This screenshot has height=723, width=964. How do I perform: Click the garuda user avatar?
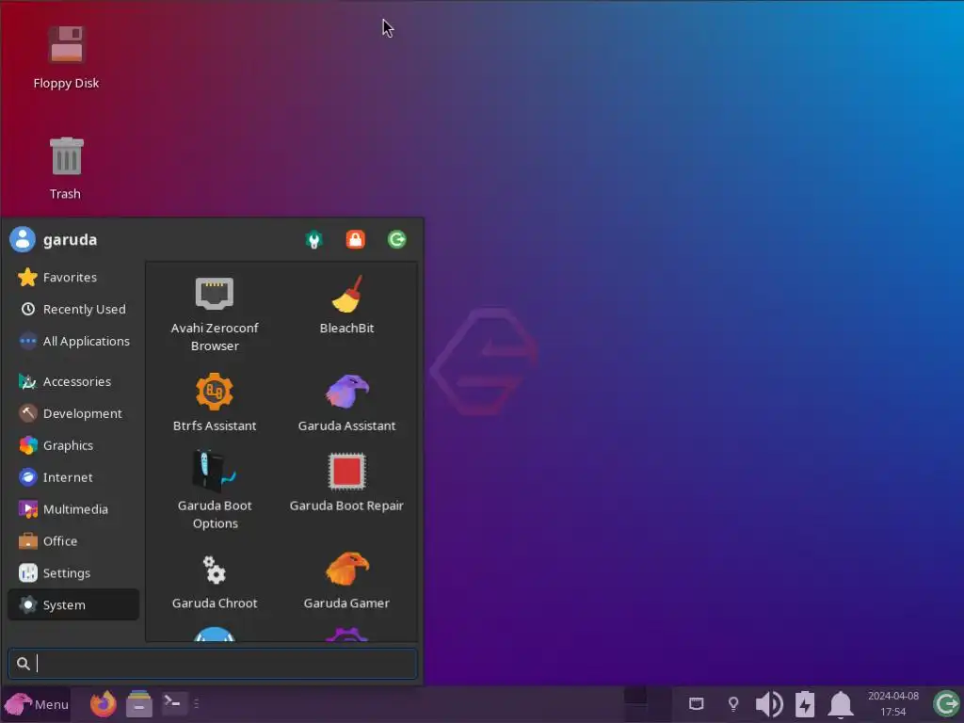23,239
